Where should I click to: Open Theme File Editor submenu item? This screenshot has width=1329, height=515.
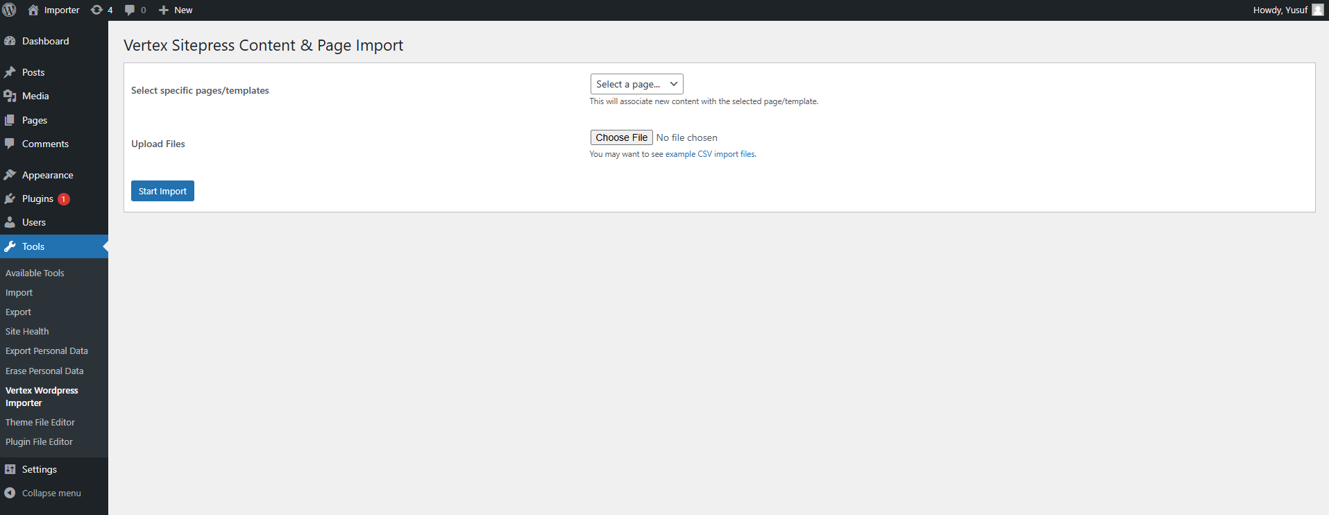pos(40,422)
